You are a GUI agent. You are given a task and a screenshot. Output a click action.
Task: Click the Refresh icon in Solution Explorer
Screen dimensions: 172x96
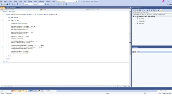[149, 10]
